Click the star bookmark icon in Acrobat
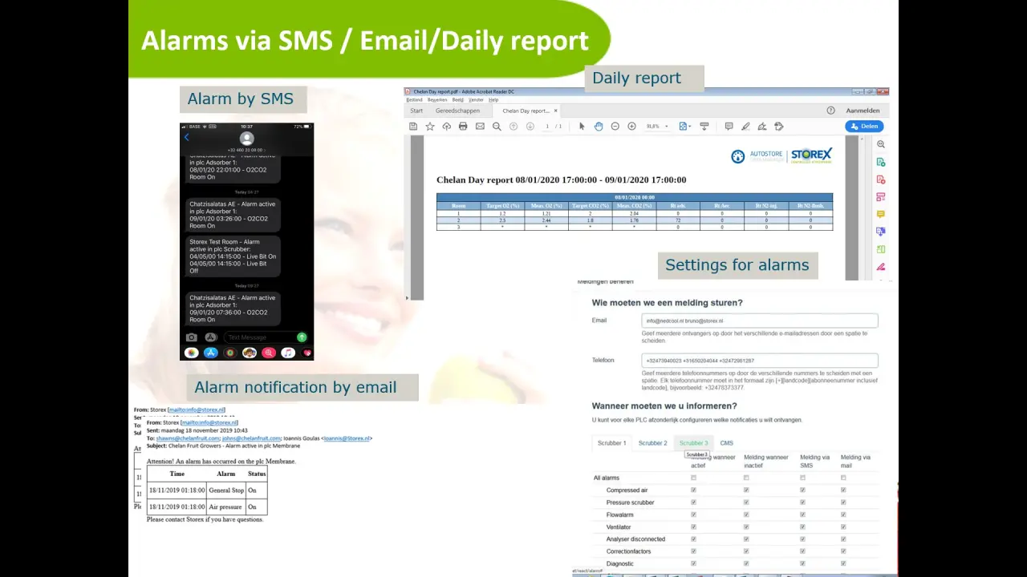Image resolution: width=1027 pixels, height=577 pixels. 430,127
